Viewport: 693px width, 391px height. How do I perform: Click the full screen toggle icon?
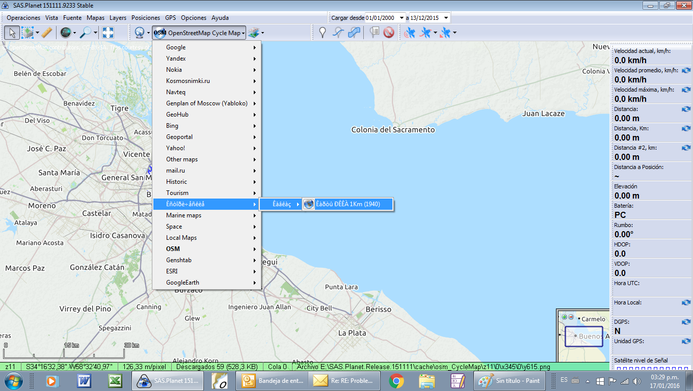coord(108,33)
